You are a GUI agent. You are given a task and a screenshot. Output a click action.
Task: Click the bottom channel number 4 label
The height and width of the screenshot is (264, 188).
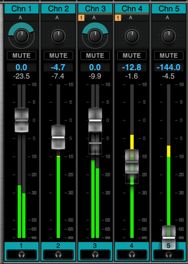pos(131,246)
